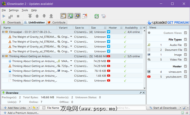Open variant dropdown for first Weight of Gravity_hd
190x115 pixels.
pos(71,37)
